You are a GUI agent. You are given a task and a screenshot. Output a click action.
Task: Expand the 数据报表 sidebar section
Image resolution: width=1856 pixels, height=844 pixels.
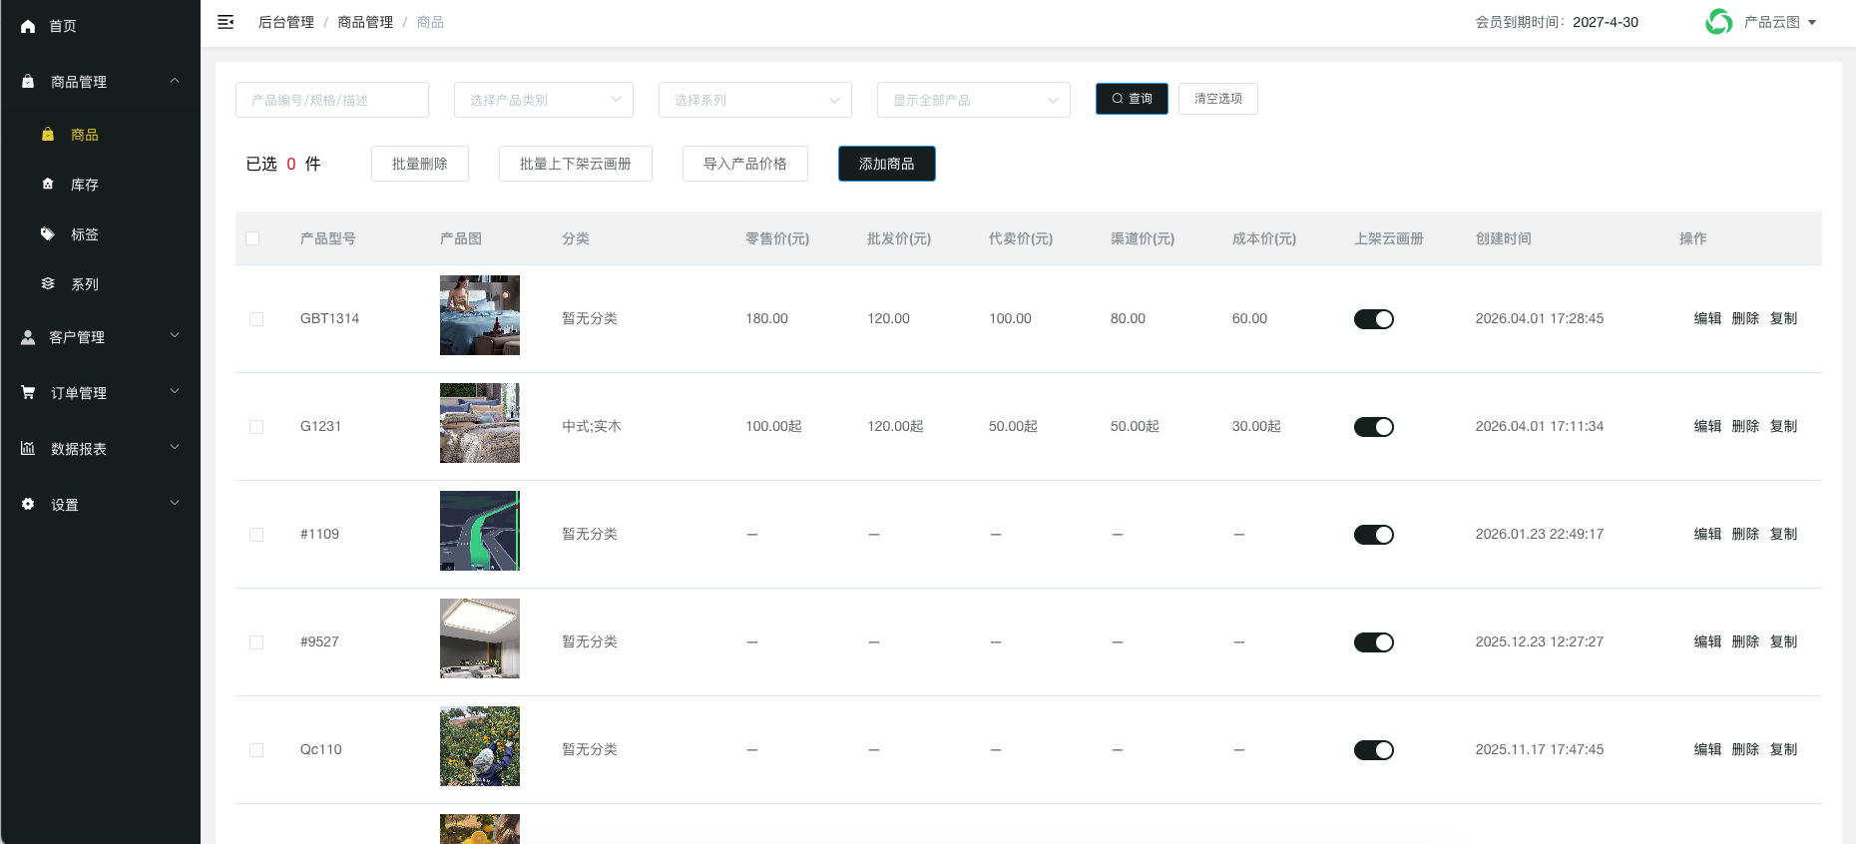pyautogui.click(x=175, y=448)
